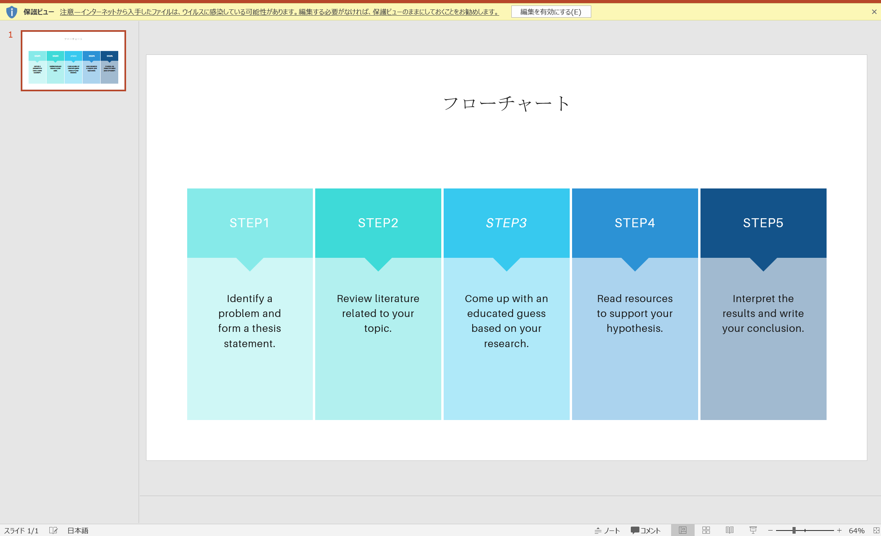Viewport: 881px width, 536px height.
Task: Click 編集を有効にする(E) to enable editing
Action: point(551,11)
